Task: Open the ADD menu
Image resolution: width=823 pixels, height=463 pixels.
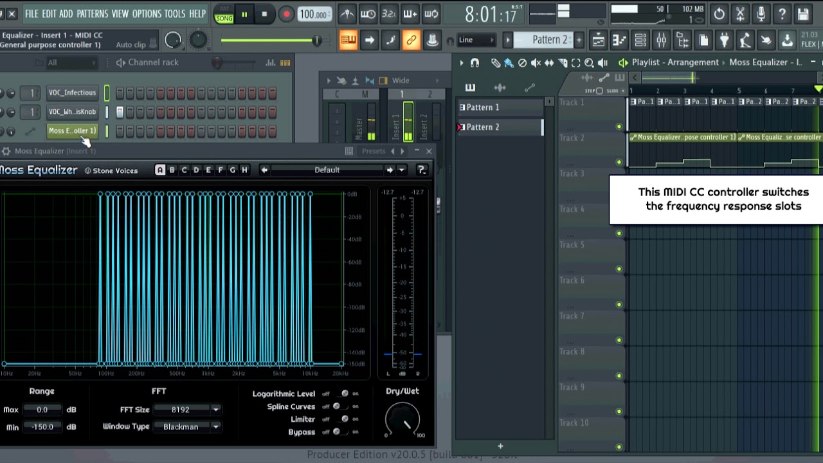Action: point(66,14)
